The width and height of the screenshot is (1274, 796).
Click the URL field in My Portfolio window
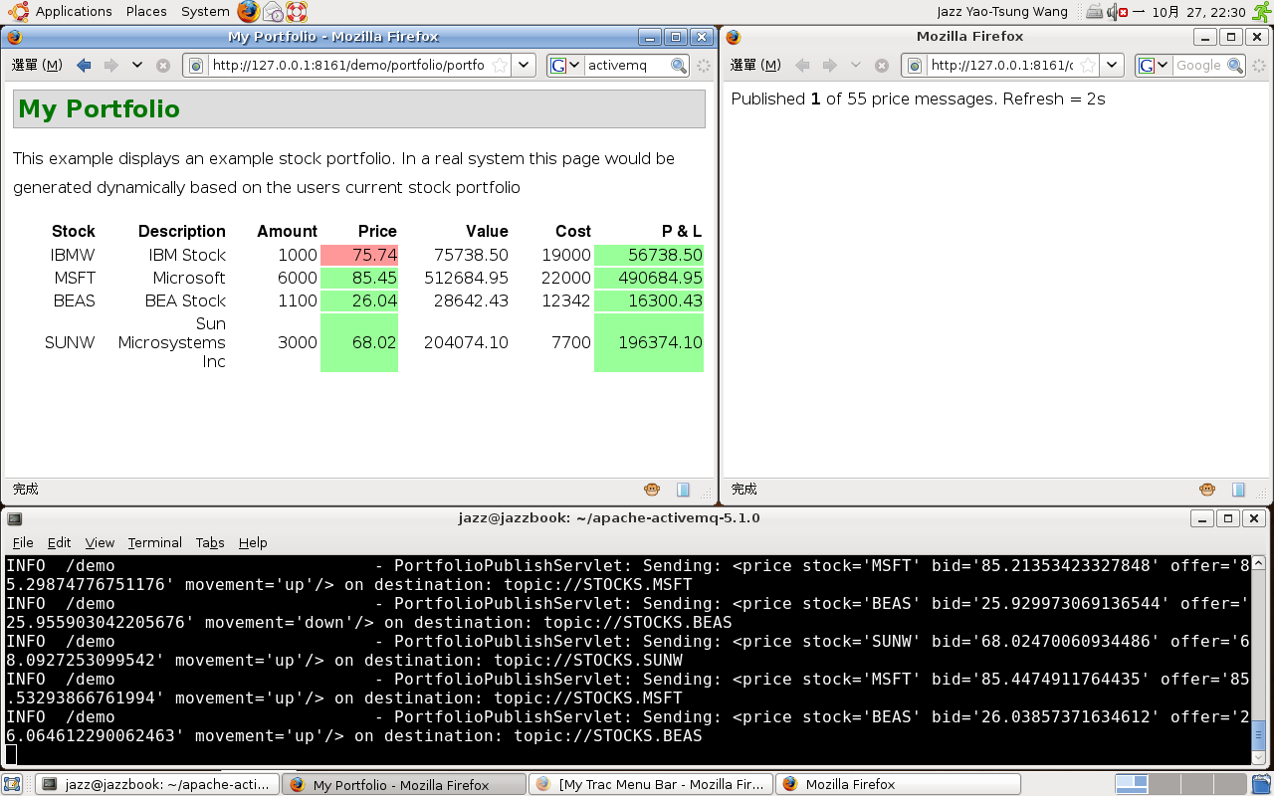click(x=347, y=66)
